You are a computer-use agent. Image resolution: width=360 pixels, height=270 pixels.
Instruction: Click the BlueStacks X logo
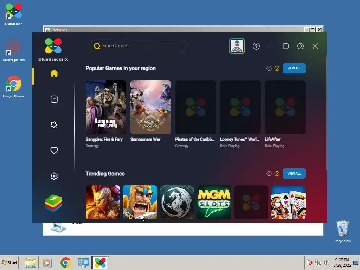[x=53, y=50]
